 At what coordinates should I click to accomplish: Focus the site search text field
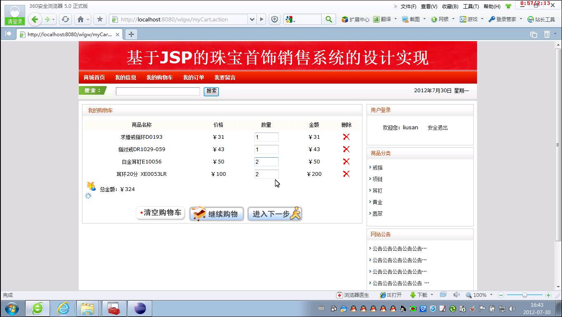point(158,91)
